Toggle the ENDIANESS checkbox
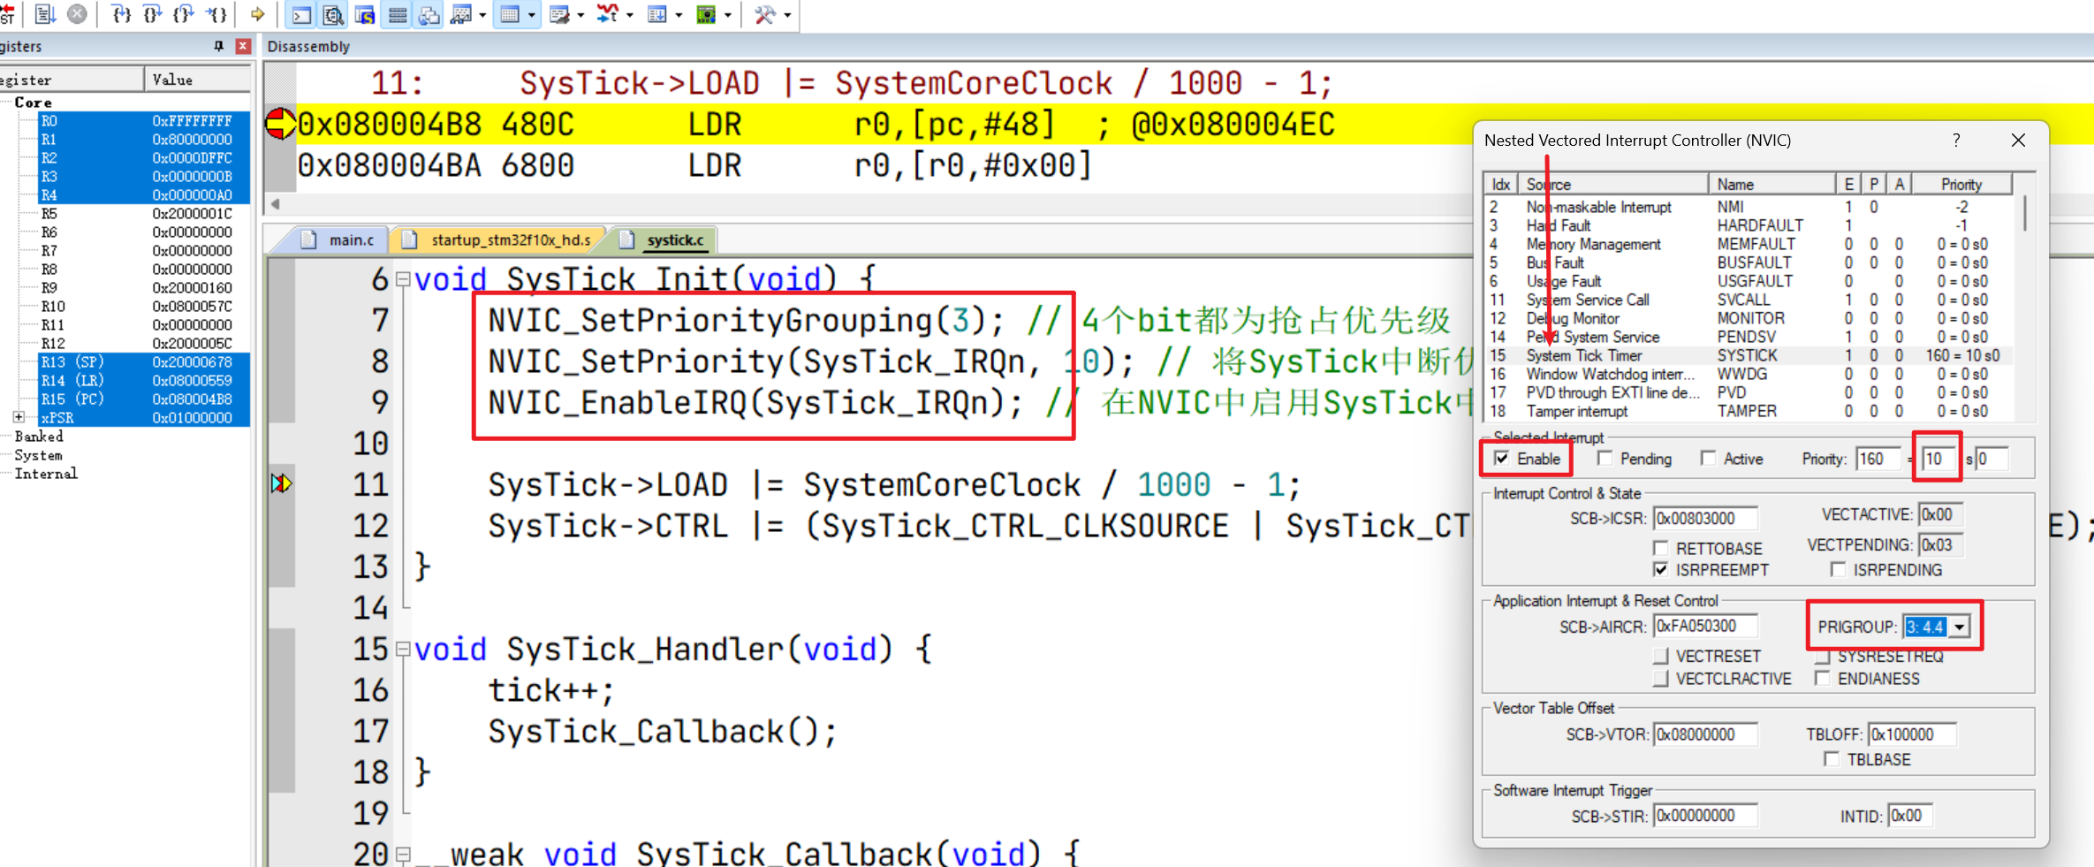Image resolution: width=2094 pixels, height=867 pixels. pyautogui.click(x=1822, y=678)
